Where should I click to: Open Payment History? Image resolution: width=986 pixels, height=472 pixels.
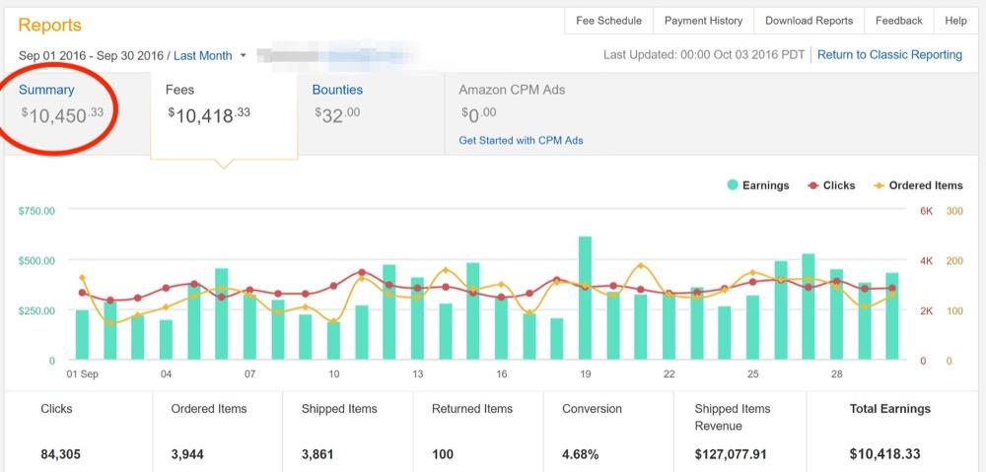pyautogui.click(x=703, y=21)
